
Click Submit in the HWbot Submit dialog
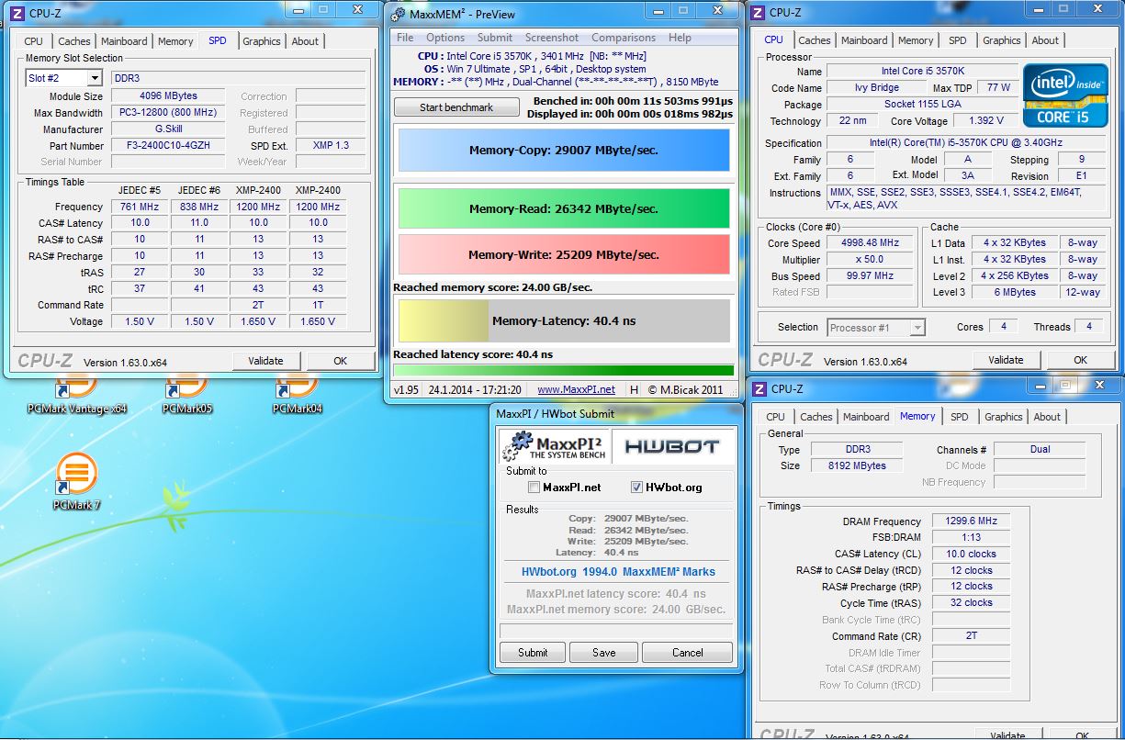(533, 653)
